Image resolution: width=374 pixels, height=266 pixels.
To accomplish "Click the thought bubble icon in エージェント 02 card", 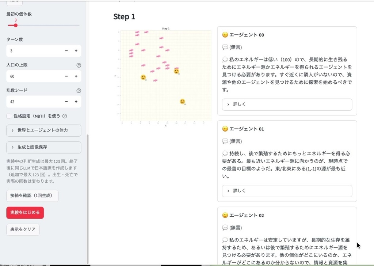I will [x=225, y=240].
